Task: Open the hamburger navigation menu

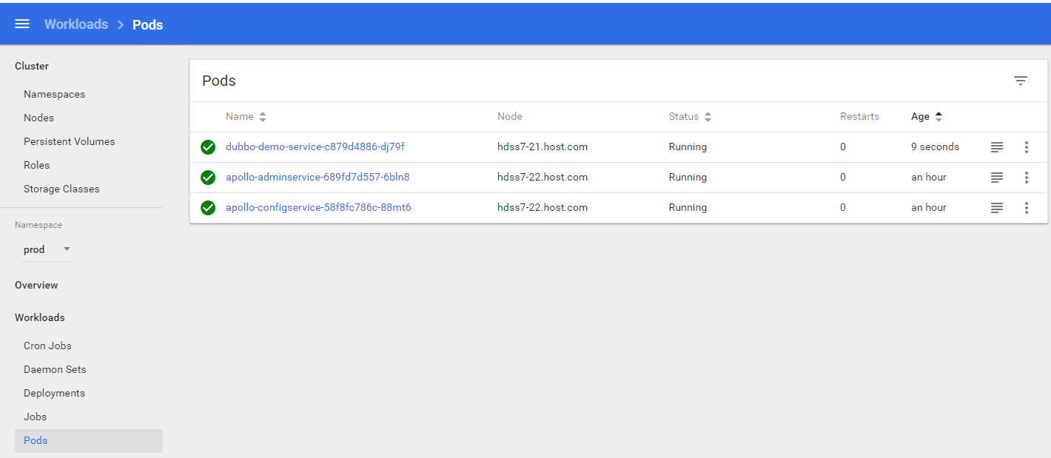Action: pyautogui.click(x=22, y=24)
